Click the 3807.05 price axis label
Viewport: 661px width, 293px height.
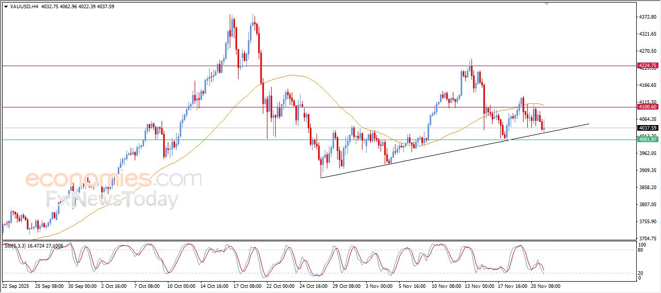(648, 205)
